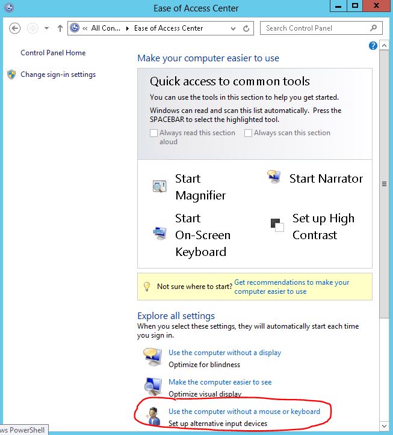Expand the breadcrumb arrow after All Con...
The width and height of the screenshot is (393, 435).
(128, 28)
